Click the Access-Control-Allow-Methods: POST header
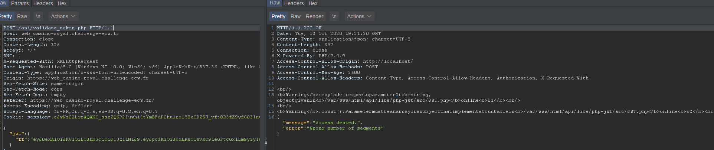714x150 pixels. click(x=327, y=67)
